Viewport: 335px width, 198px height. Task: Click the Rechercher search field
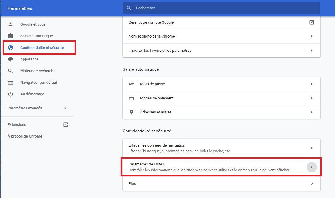click(x=222, y=8)
